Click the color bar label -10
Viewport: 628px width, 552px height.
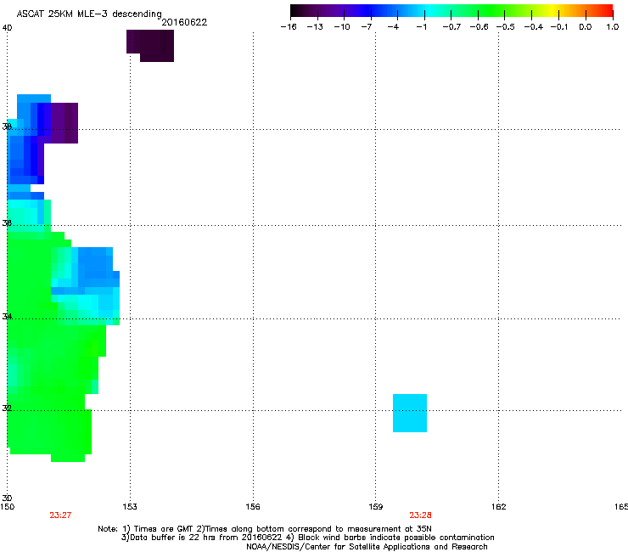(x=342, y=27)
